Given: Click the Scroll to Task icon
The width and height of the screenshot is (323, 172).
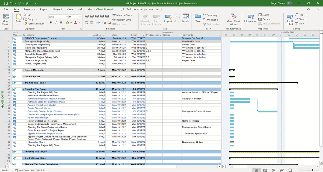Looking at the screenshot, I should coord(290,17).
